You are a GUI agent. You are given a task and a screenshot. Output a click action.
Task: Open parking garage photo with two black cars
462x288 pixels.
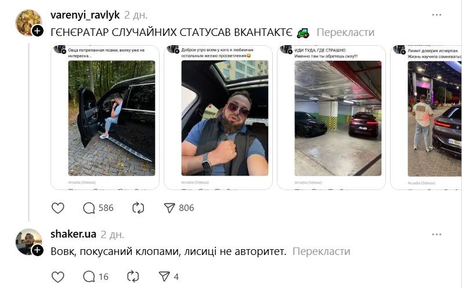pos(338,118)
